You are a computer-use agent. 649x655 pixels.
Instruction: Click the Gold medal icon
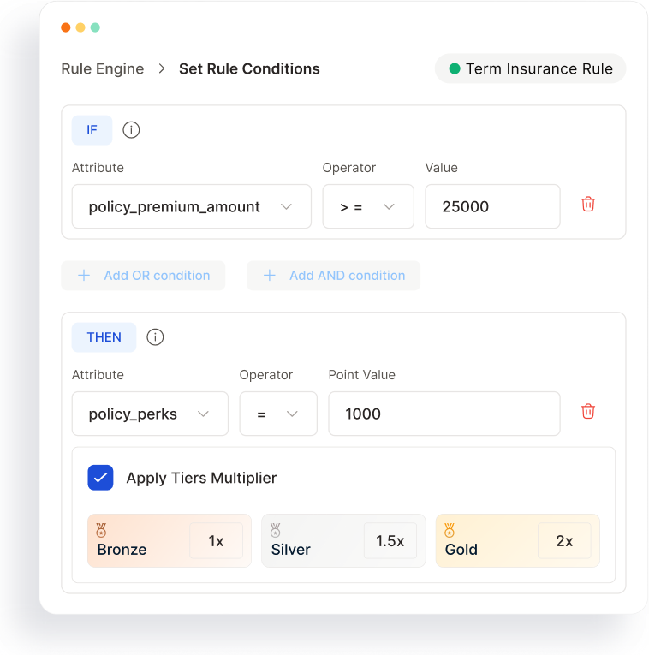point(450,530)
